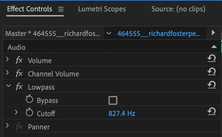Click the play arrow beside clip name
This screenshot has width=222, height=137.
click(213, 33)
